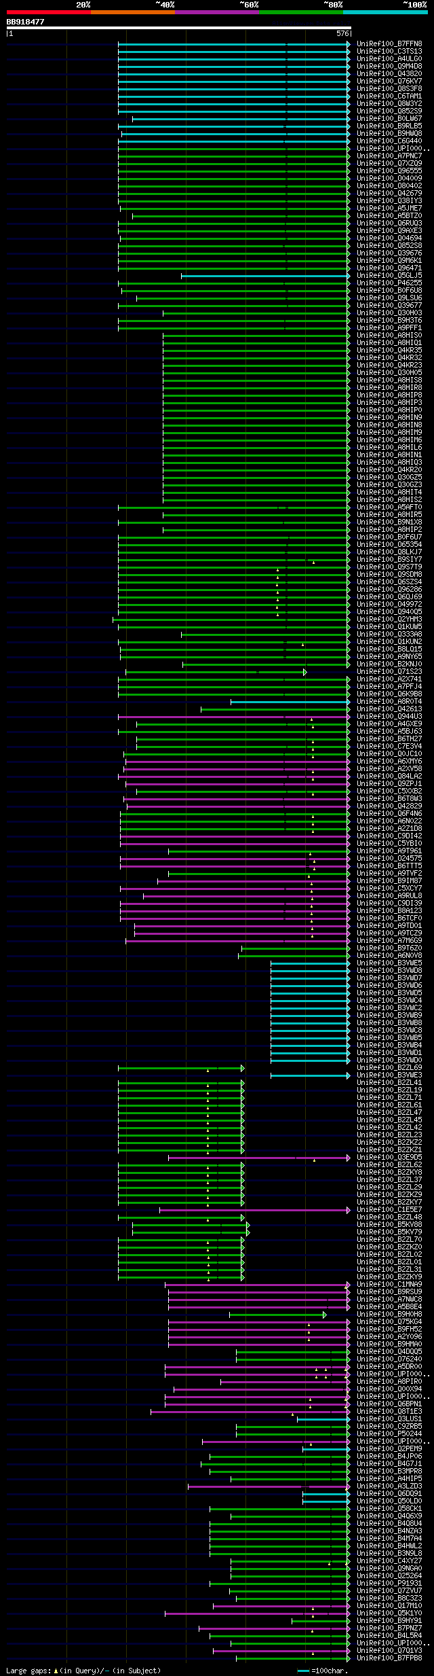The image size is (434, 1676).
Task: Select the UniRef100_Q6DQ91 label
Action: [x=389, y=1493]
